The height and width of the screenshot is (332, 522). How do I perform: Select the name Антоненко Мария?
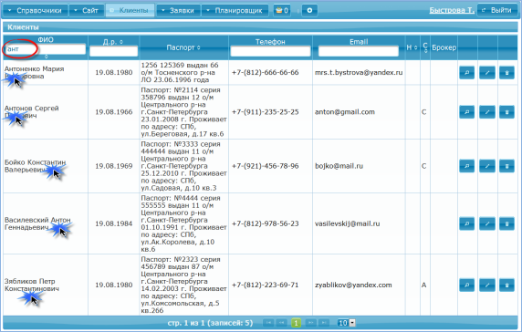[35, 68]
